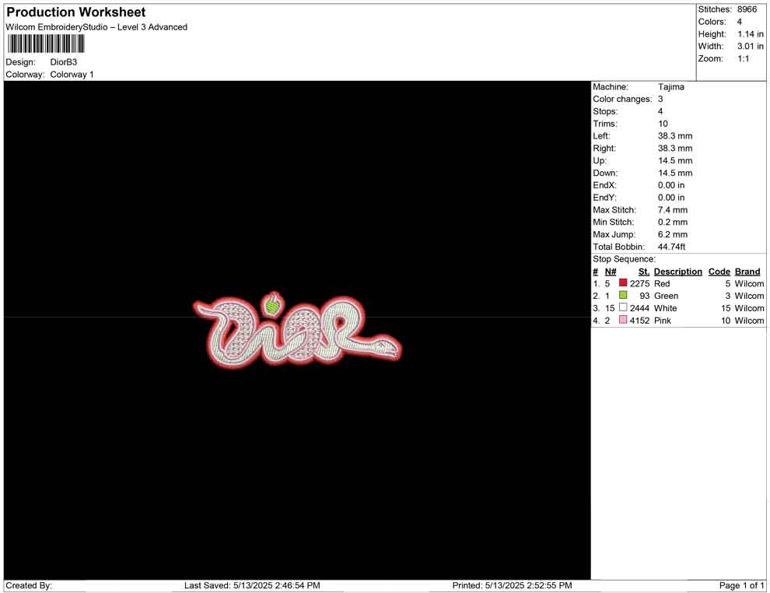The width and height of the screenshot is (770, 593).
Task: Click the 'Created By:' label
Action: coord(29,585)
